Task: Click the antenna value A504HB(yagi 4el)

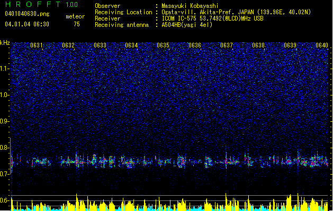Action: pyautogui.click(x=187, y=25)
